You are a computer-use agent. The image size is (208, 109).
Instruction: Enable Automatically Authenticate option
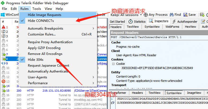(58, 71)
